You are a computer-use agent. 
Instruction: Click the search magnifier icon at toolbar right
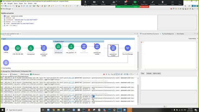coord(185,6)
